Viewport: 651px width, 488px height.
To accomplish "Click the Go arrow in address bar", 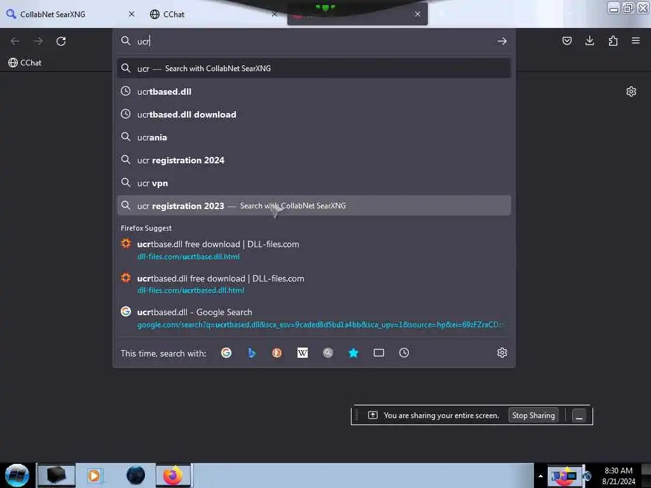I will click(502, 41).
